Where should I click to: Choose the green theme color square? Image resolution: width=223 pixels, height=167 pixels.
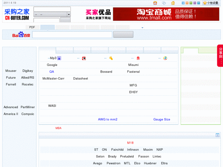191,3
